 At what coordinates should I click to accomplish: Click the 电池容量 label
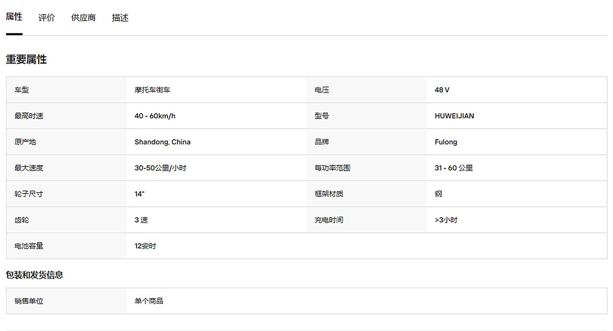(29, 246)
